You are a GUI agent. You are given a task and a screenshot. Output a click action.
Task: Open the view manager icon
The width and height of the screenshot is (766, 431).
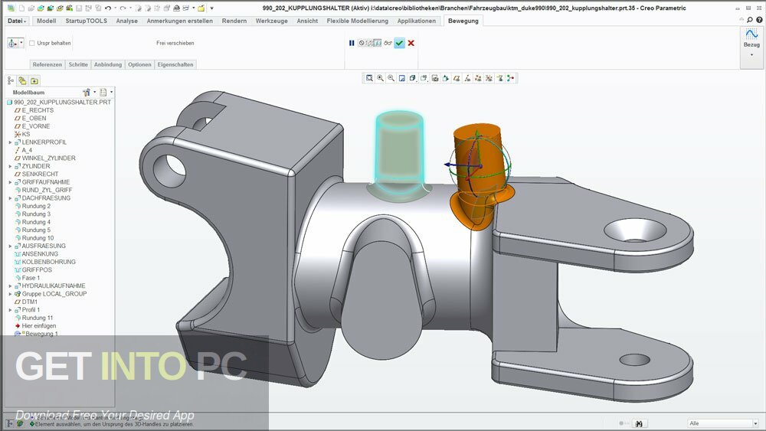[x=435, y=78]
